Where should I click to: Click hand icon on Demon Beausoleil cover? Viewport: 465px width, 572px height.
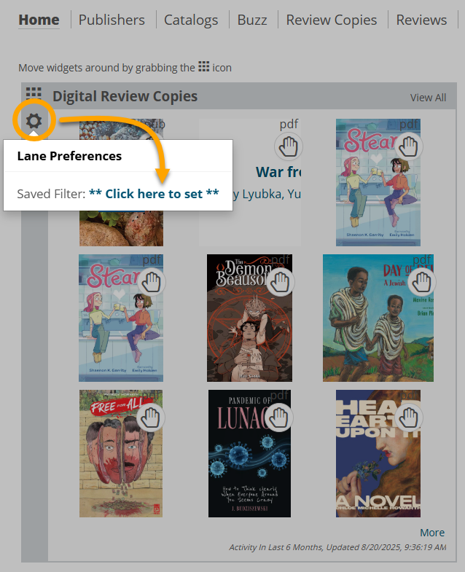281,281
